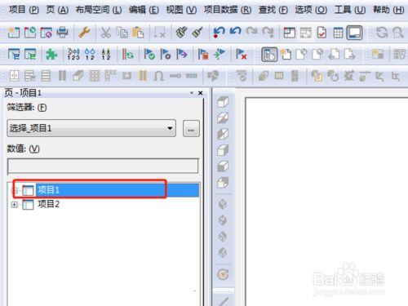Screen dimensions: 408x306
Task: Click the page check icon with red checkmark
Action: tap(322, 33)
